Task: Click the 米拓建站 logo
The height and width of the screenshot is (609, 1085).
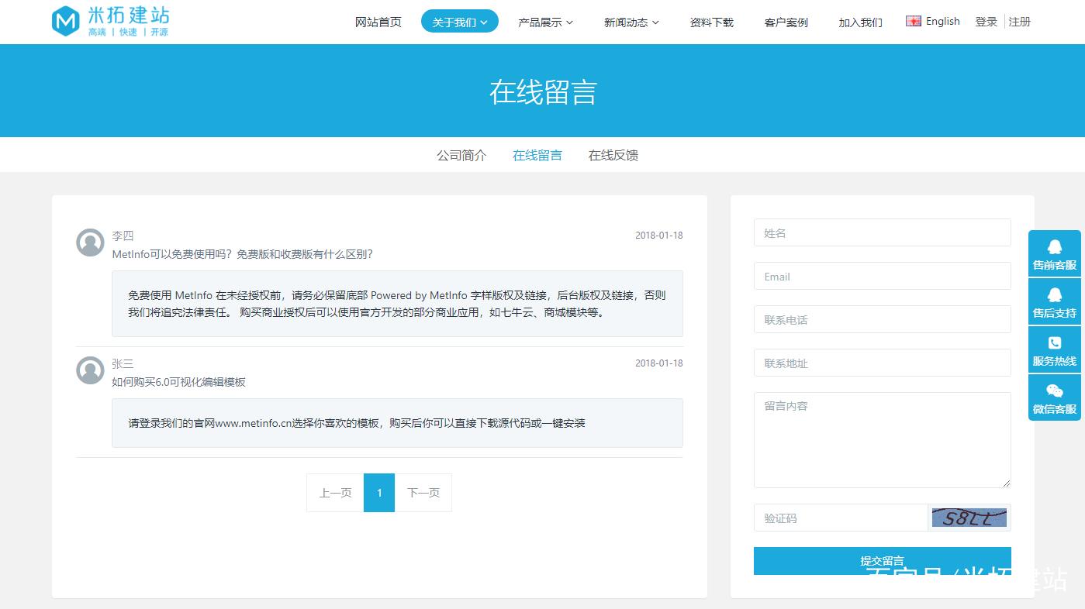Action: coord(110,22)
